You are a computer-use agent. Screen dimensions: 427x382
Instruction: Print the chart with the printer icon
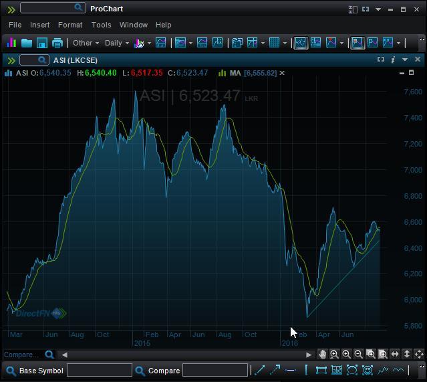pos(57,43)
